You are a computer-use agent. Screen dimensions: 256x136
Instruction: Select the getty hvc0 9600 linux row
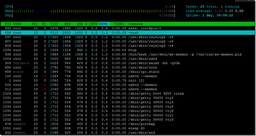click(128, 93)
